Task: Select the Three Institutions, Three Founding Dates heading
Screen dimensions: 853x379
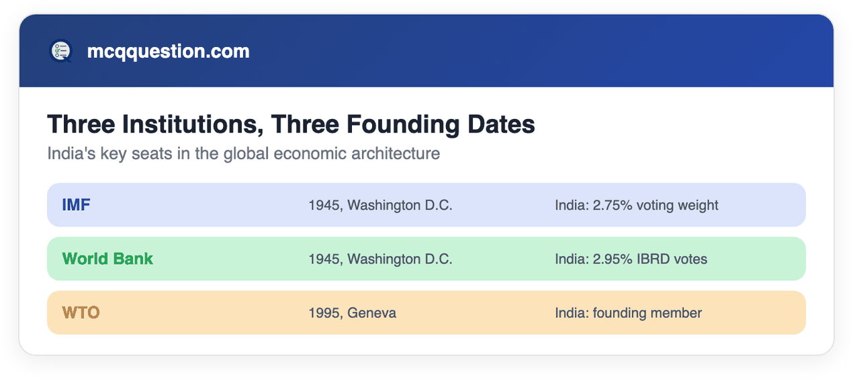Action: pyautogui.click(x=291, y=125)
